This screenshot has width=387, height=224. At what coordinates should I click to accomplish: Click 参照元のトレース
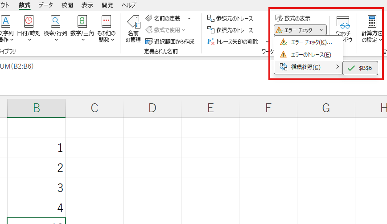(x=230, y=19)
